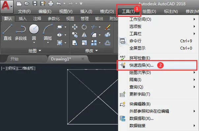Open the Array tool dropdown arrow

tap(99, 43)
